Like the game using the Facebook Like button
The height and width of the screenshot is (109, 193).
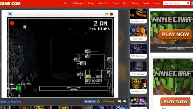90,101
